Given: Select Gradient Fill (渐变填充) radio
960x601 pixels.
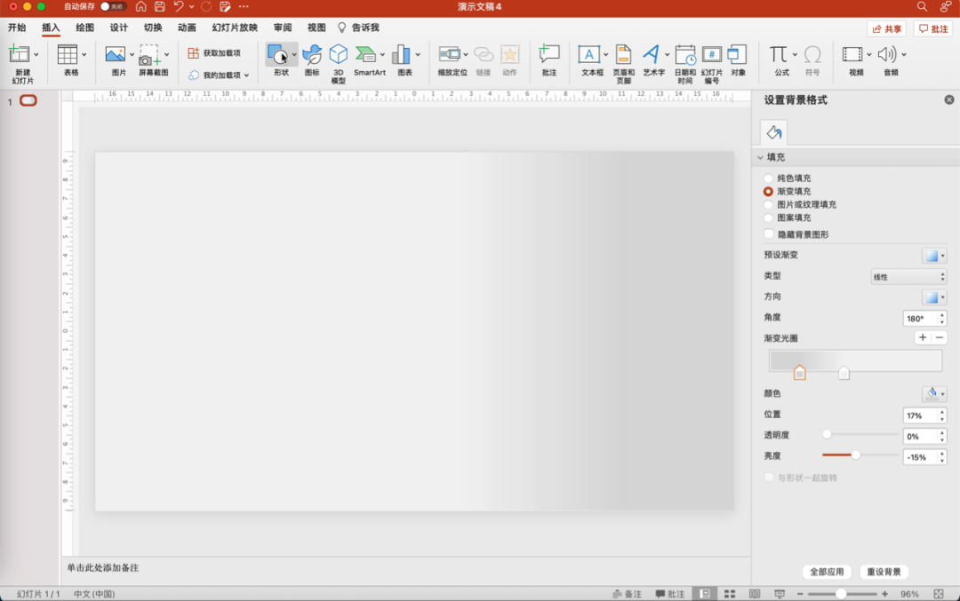Looking at the screenshot, I should point(768,192).
